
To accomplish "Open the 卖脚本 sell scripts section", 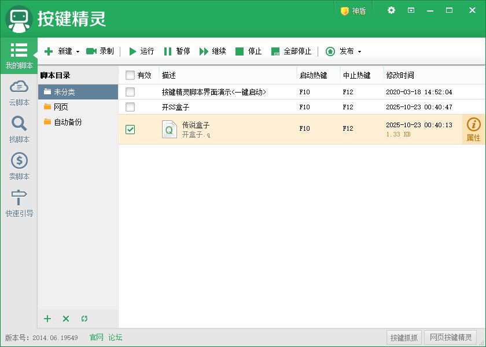I will tap(19, 167).
